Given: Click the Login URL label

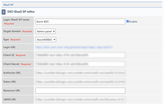Looking at the screenshot, I should coord(9,47).
